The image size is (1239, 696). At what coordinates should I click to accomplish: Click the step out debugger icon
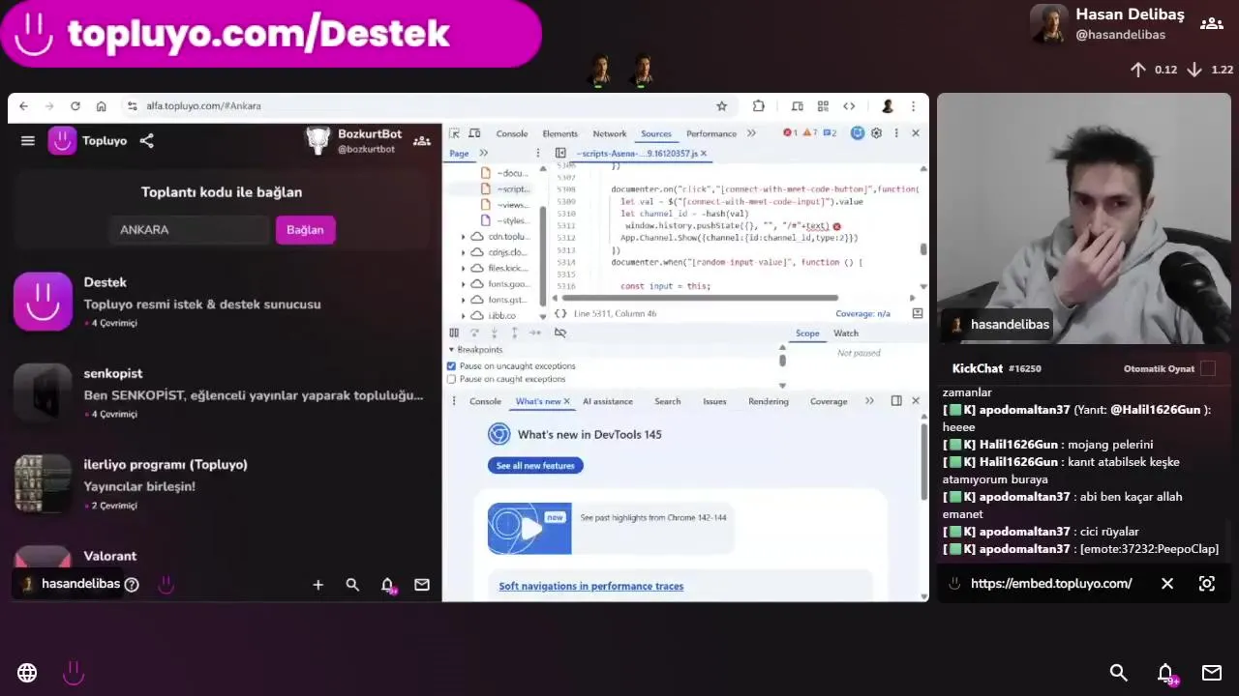pyautogui.click(x=514, y=333)
